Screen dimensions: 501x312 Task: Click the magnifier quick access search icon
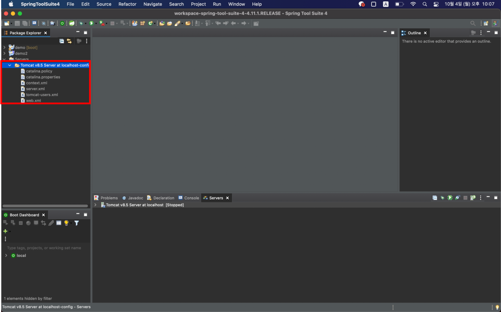pyautogui.click(x=473, y=23)
